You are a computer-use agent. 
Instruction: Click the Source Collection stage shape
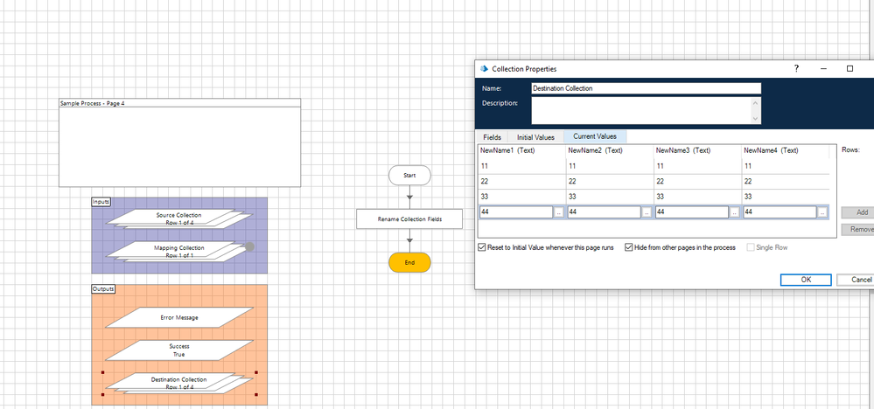click(178, 218)
